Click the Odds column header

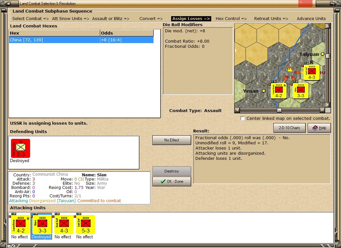click(127, 33)
